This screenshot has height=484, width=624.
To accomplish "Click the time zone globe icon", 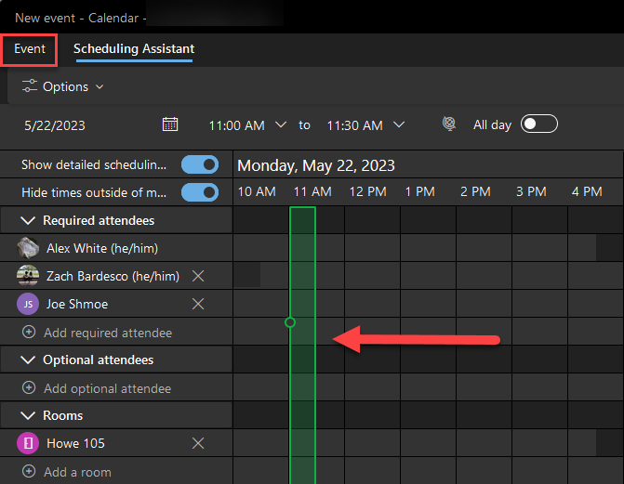I will tap(449, 124).
